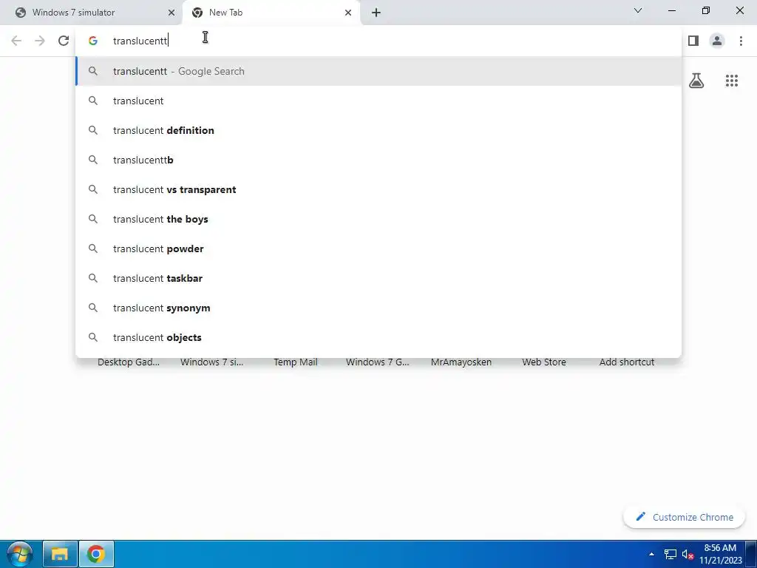757x568 pixels.
Task: Select 'translucentt - Google Search' suggestion
Action: click(x=378, y=71)
